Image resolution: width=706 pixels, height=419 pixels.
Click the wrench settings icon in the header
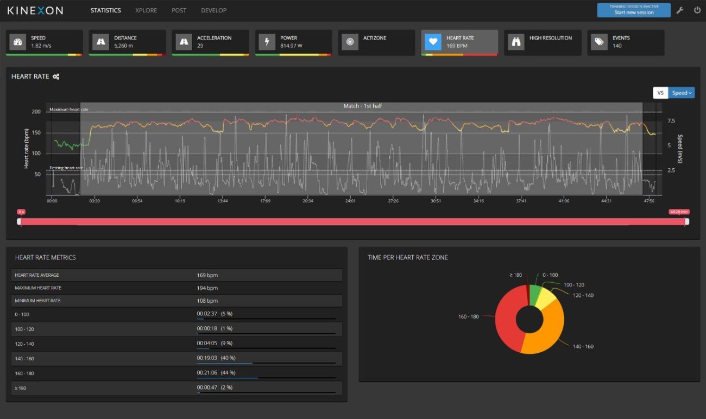coord(680,10)
